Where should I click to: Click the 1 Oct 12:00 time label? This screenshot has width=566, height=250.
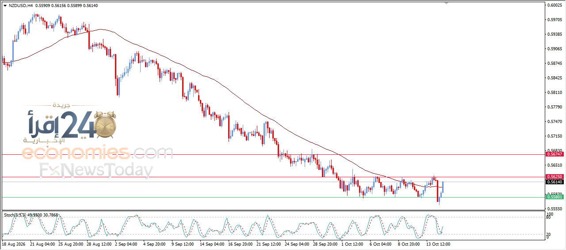[352, 244]
